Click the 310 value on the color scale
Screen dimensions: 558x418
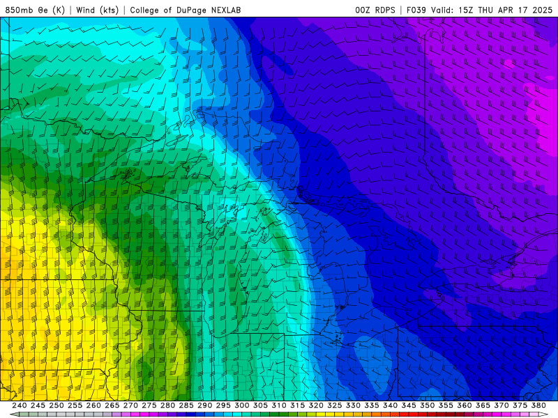tap(278, 405)
